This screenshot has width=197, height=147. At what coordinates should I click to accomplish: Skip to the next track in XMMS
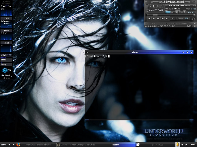167,18
